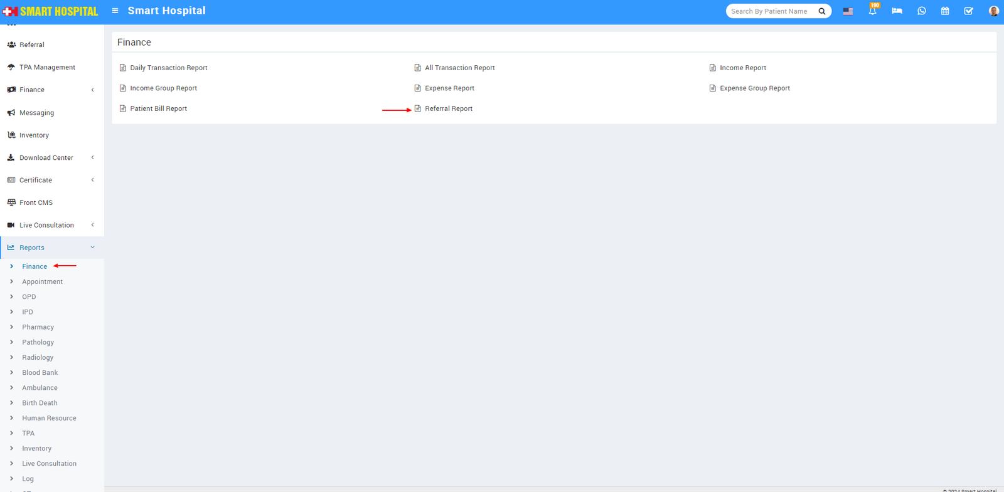1004x492 pixels.
Task: Expand the Download Center menu
Action: click(x=46, y=157)
